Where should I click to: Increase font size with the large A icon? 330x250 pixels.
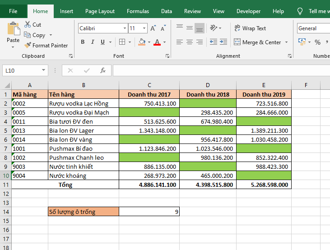click(153, 28)
